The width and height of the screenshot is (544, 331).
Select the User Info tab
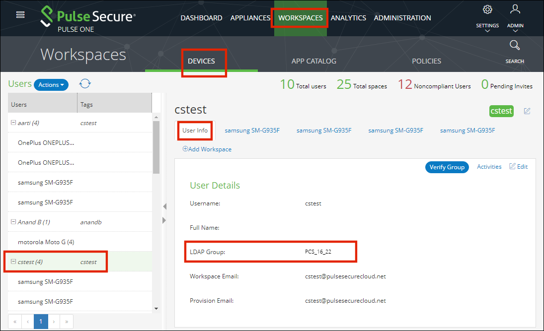coord(195,131)
